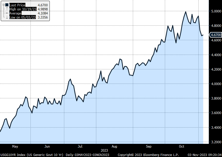Click the Average legend label
222x157 pixels.
pos(15,13)
